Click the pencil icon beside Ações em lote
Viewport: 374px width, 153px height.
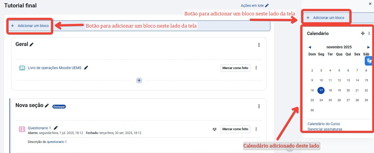click(267, 5)
